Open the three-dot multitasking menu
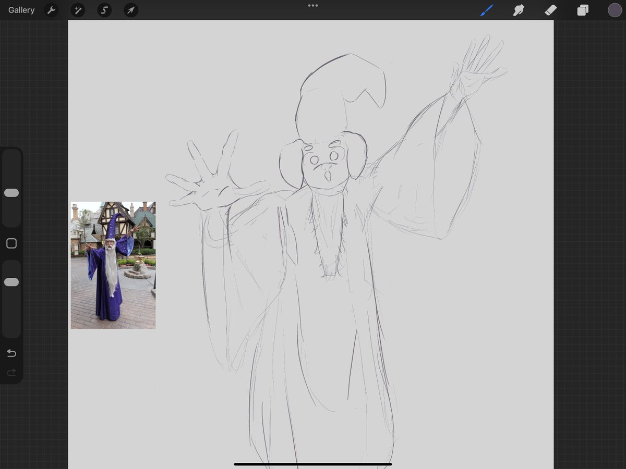Screen dimensions: 626x469 313,5
